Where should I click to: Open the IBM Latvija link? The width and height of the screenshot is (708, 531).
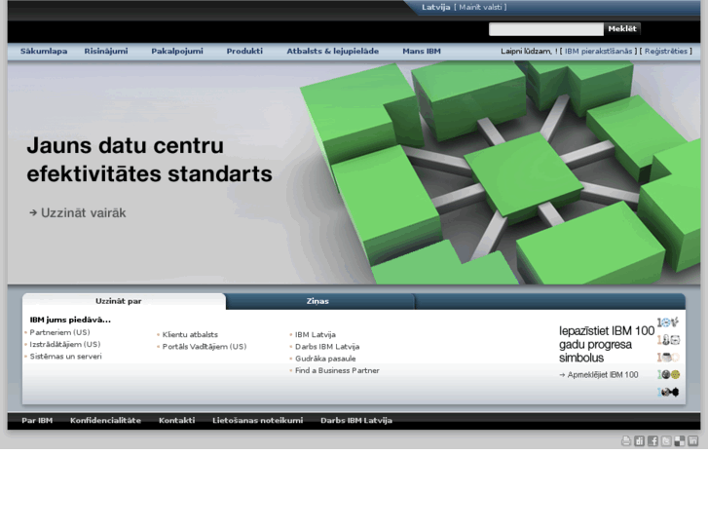pyautogui.click(x=316, y=334)
